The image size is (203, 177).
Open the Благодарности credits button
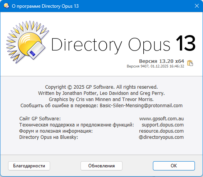click(x=29, y=166)
